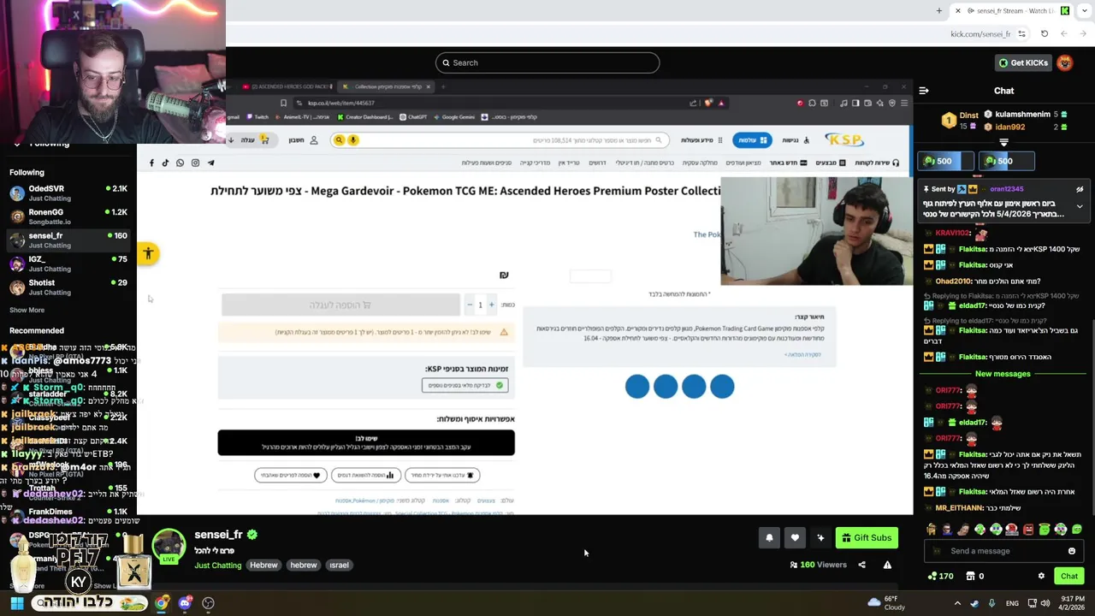Open Steam tray icon

[974, 603]
